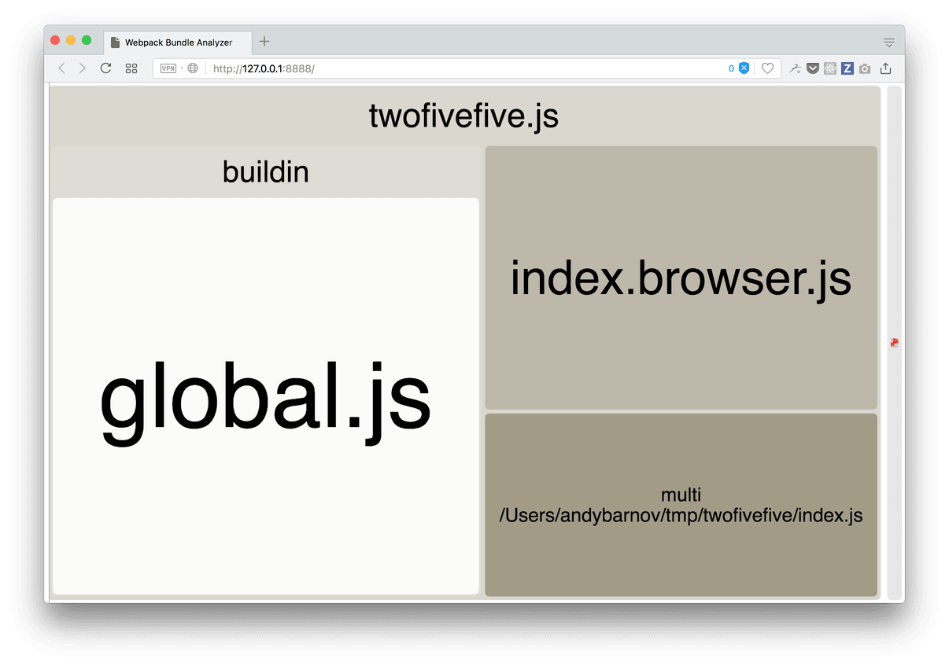Click the share icon in toolbar
Viewport: 949px width, 666px height.
click(886, 68)
